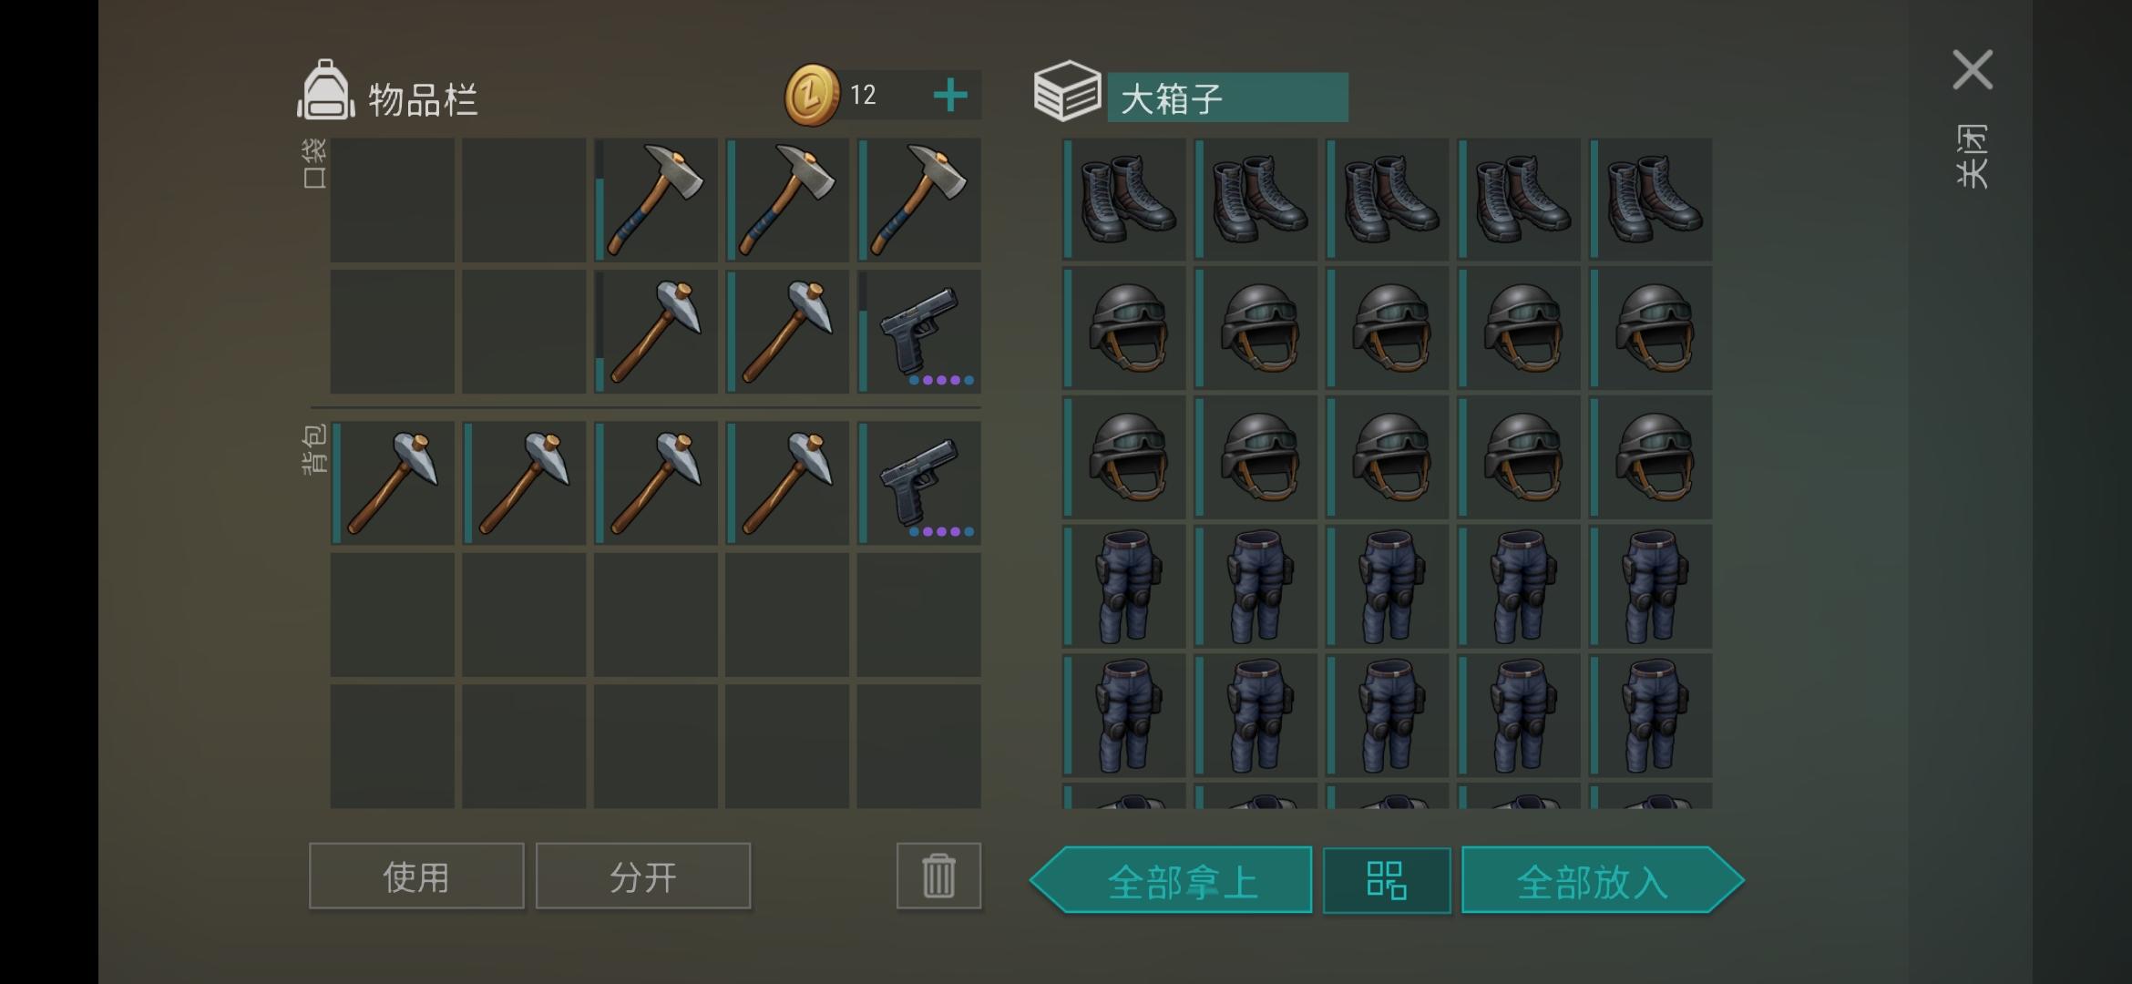Select the pistol in the backpack row

[x=919, y=483]
